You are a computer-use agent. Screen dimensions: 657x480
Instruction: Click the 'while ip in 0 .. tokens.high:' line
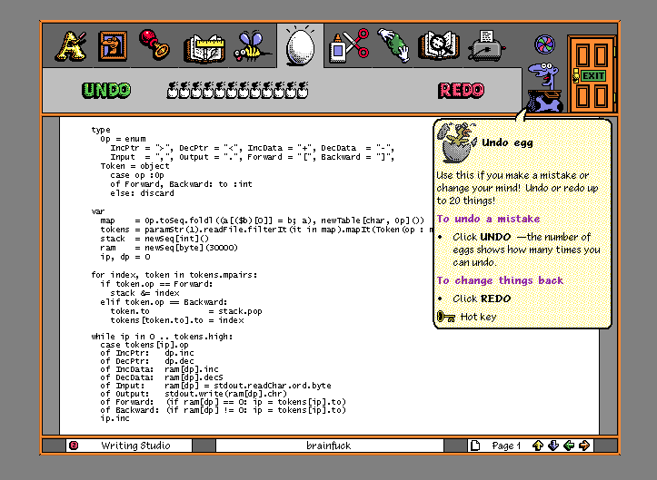(x=162, y=337)
